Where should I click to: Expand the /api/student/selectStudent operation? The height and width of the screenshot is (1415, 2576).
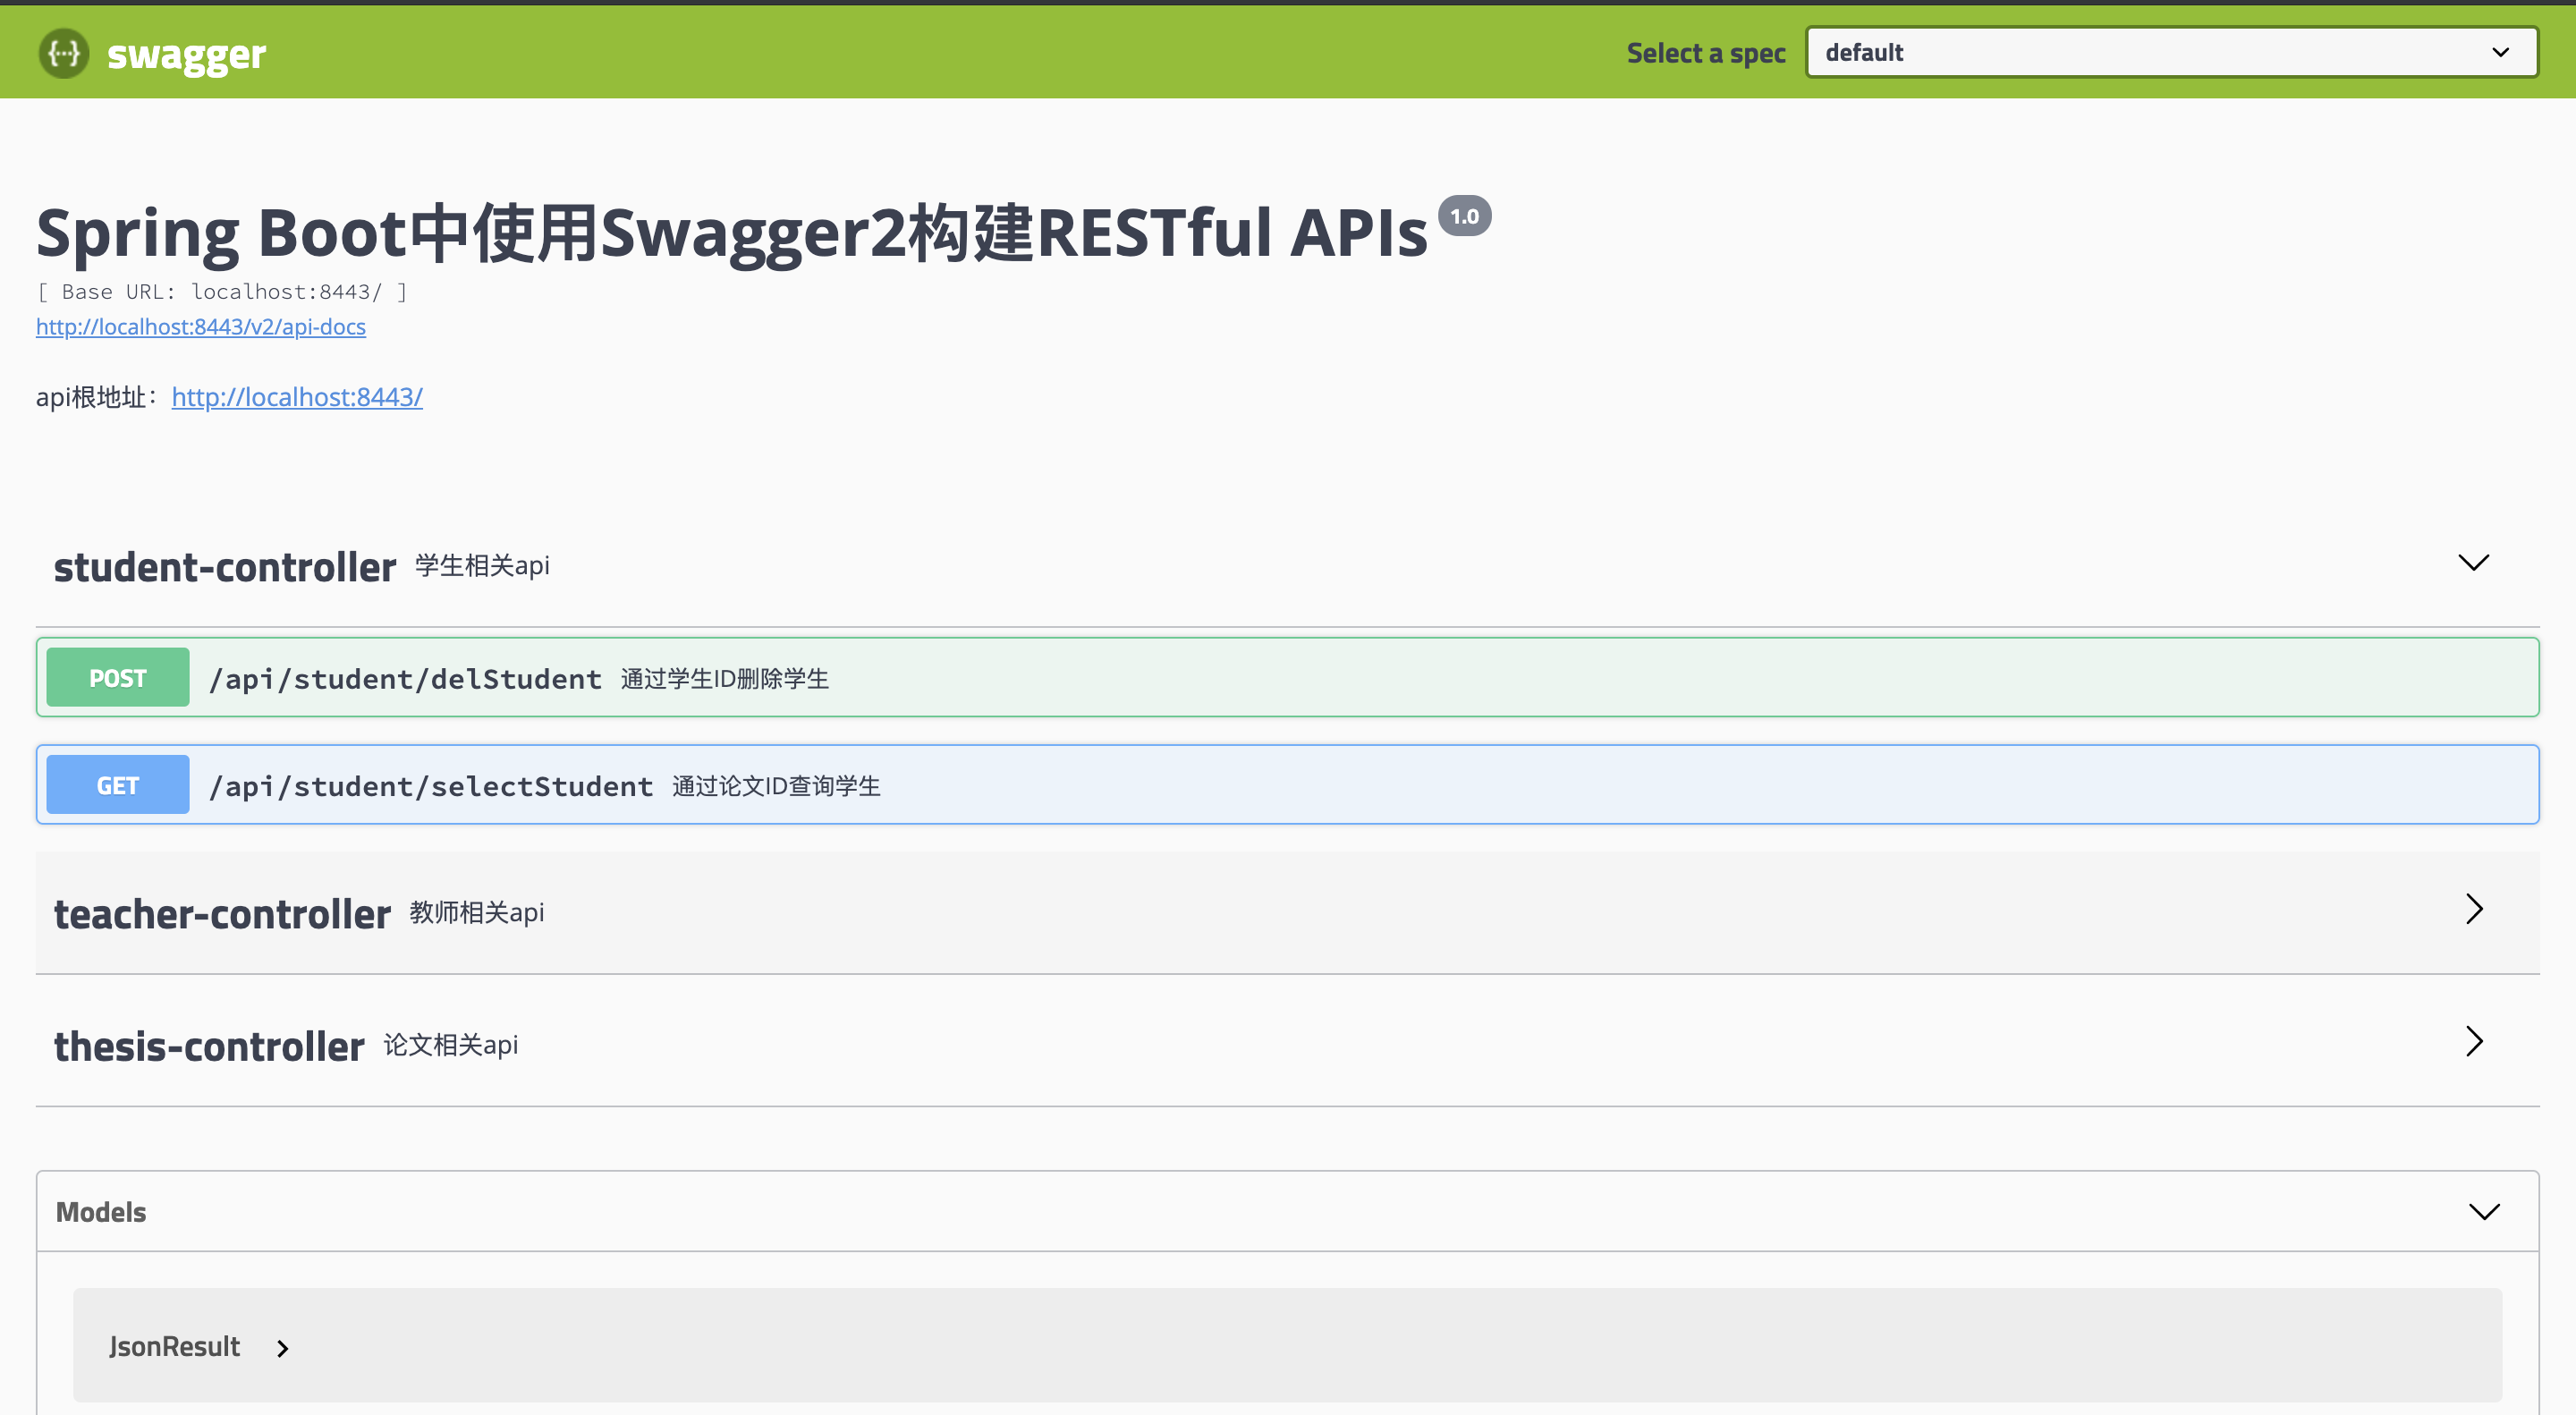click(x=430, y=786)
